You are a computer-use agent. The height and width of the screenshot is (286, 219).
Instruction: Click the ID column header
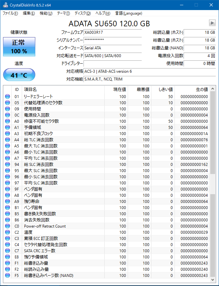[x=17, y=89]
